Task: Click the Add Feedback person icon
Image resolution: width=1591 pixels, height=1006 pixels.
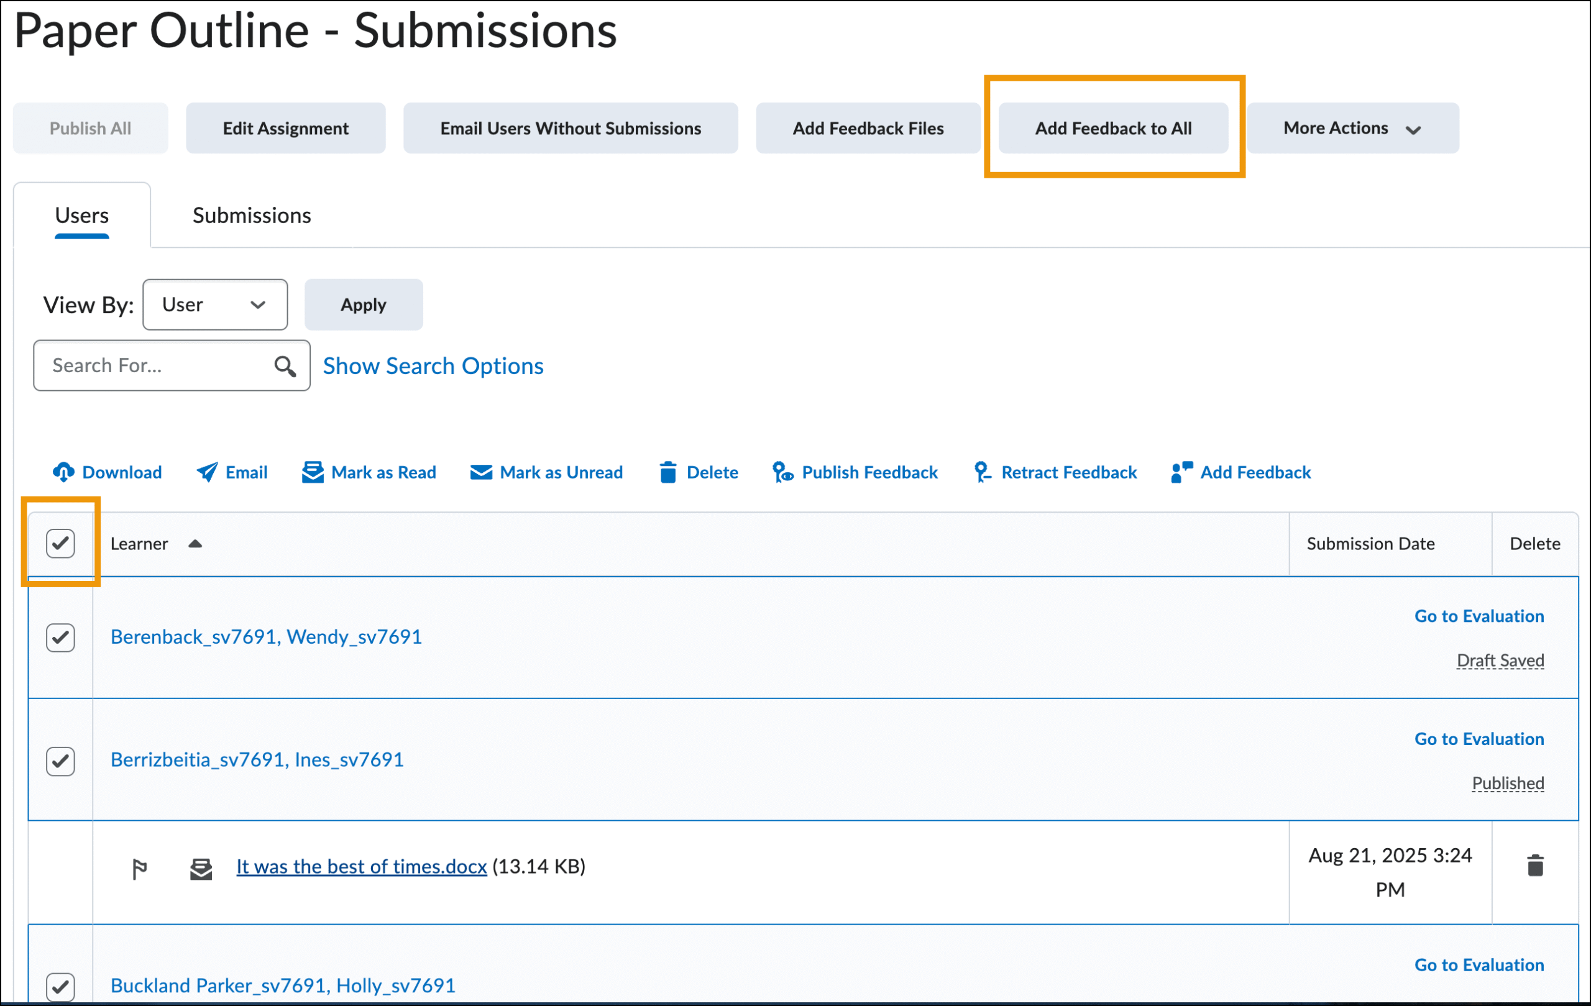Action: pyautogui.click(x=1181, y=472)
